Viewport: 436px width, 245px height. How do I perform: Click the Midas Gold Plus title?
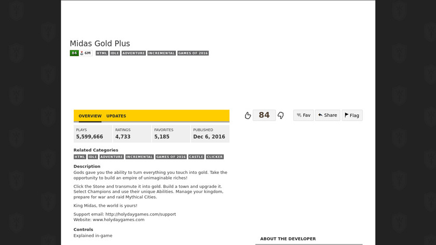click(x=100, y=44)
